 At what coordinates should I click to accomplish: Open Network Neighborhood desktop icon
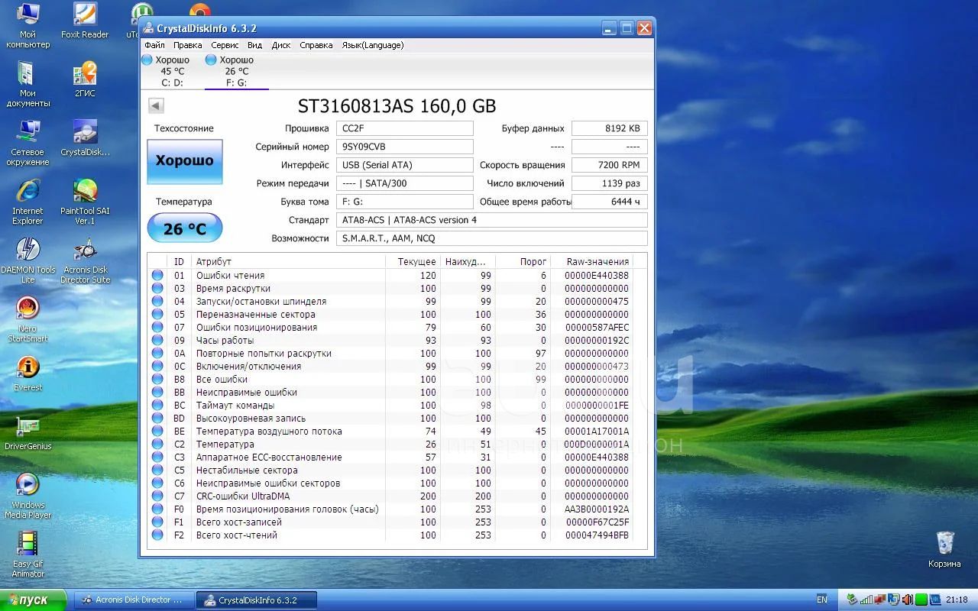click(x=28, y=144)
